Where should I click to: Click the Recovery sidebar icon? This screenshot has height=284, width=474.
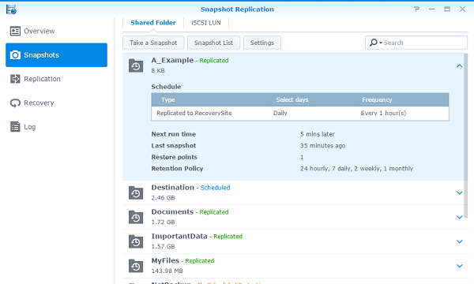(15, 103)
